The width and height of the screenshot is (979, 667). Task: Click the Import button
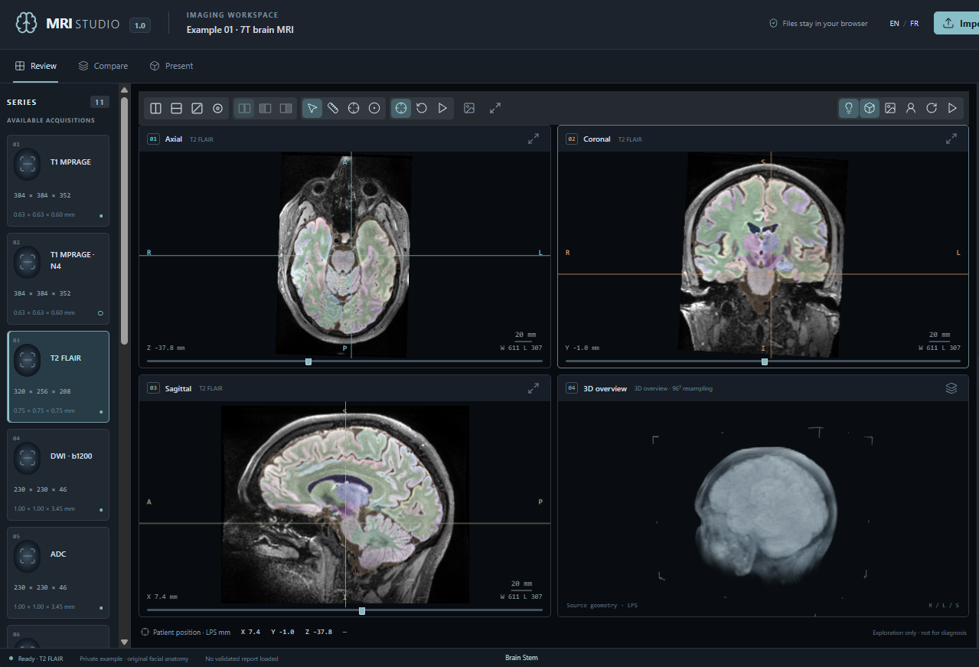(x=957, y=23)
